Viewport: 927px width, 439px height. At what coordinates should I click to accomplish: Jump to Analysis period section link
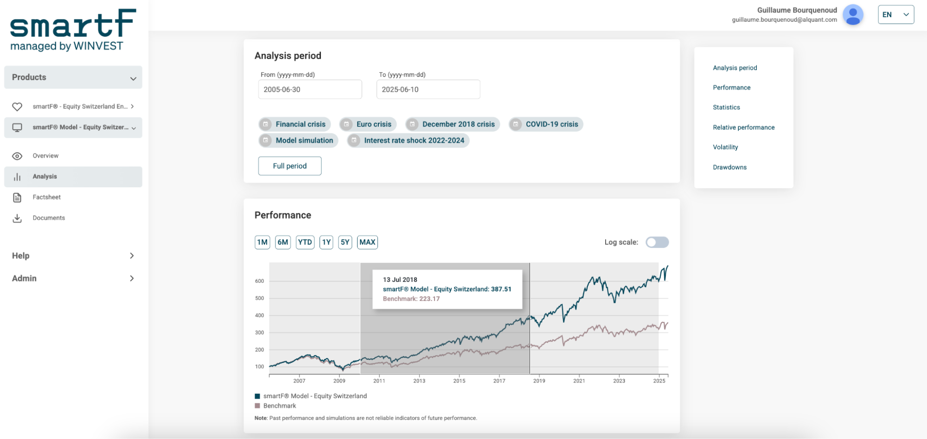pos(735,68)
